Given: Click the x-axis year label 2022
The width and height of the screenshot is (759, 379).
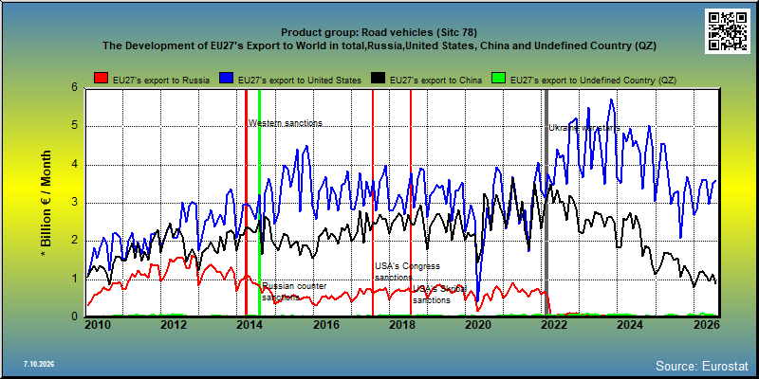Looking at the screenshot, I should point(554,325).
